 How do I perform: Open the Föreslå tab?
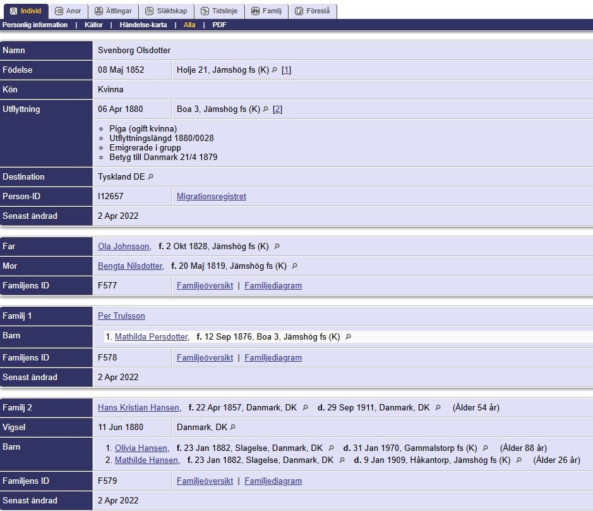coord(313,11)
